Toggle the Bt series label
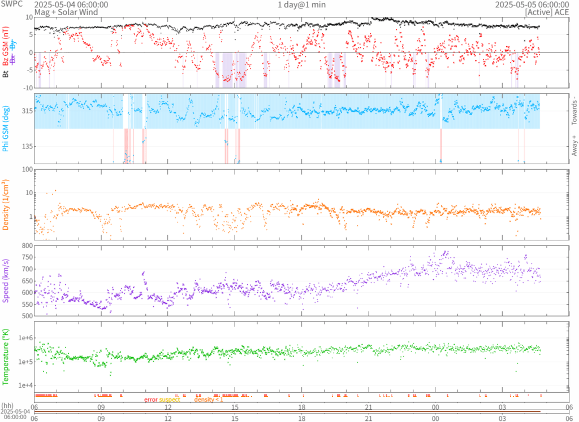Viewport: 579px width, 422px height. [x=6, y=73]
